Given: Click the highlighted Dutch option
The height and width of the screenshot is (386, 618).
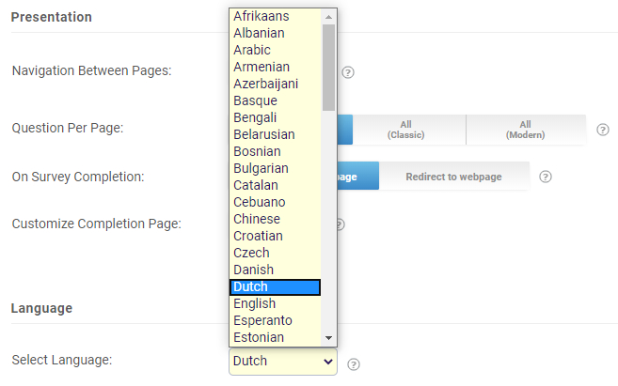Looking at the screenshot, I should [x=276, y=286].
